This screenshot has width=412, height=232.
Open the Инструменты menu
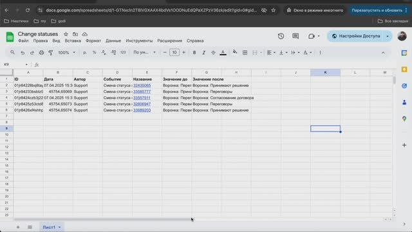pos(139,41)
